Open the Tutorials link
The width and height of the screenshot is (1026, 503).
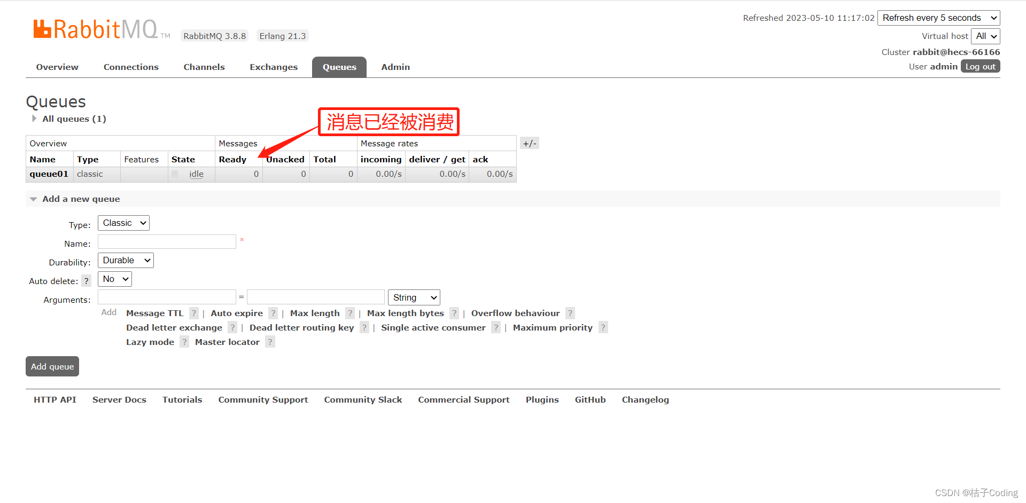click(x=182, y=400)
